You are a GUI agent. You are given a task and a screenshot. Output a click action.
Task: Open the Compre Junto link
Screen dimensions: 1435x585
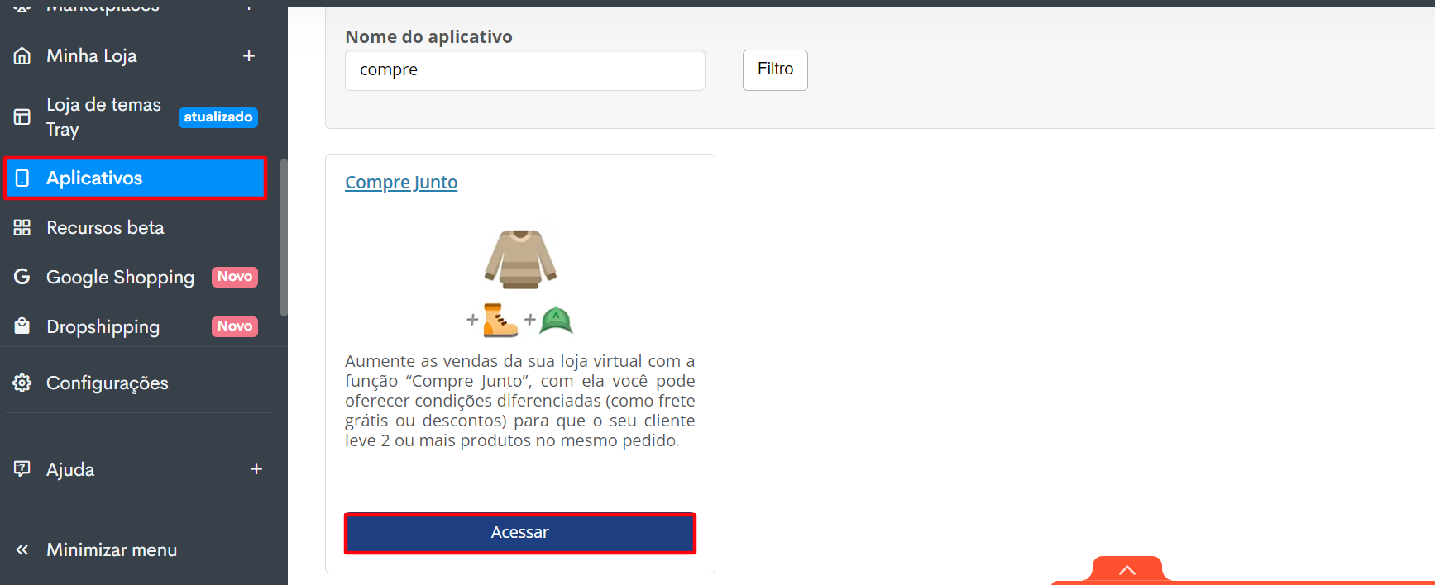point(401,182)
